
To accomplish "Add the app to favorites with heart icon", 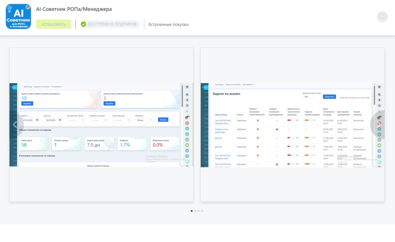I will [x=382, y=17].
